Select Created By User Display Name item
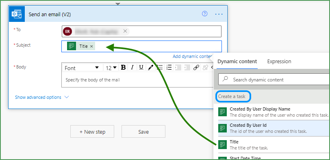 pyautogui.click(x=274, y=112)
